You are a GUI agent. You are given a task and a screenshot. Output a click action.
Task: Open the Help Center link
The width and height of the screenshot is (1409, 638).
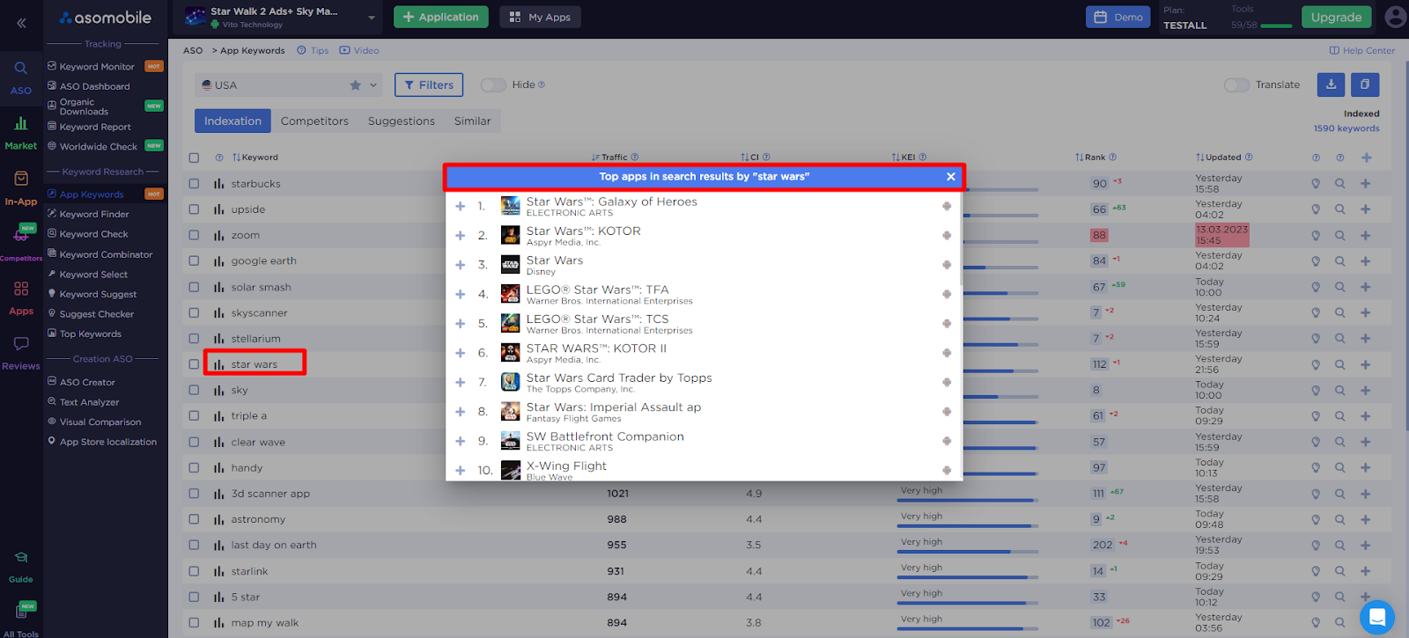click(x=1361, y=50)
